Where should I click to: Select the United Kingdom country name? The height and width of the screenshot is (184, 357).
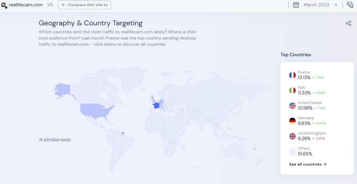(312, 133)
